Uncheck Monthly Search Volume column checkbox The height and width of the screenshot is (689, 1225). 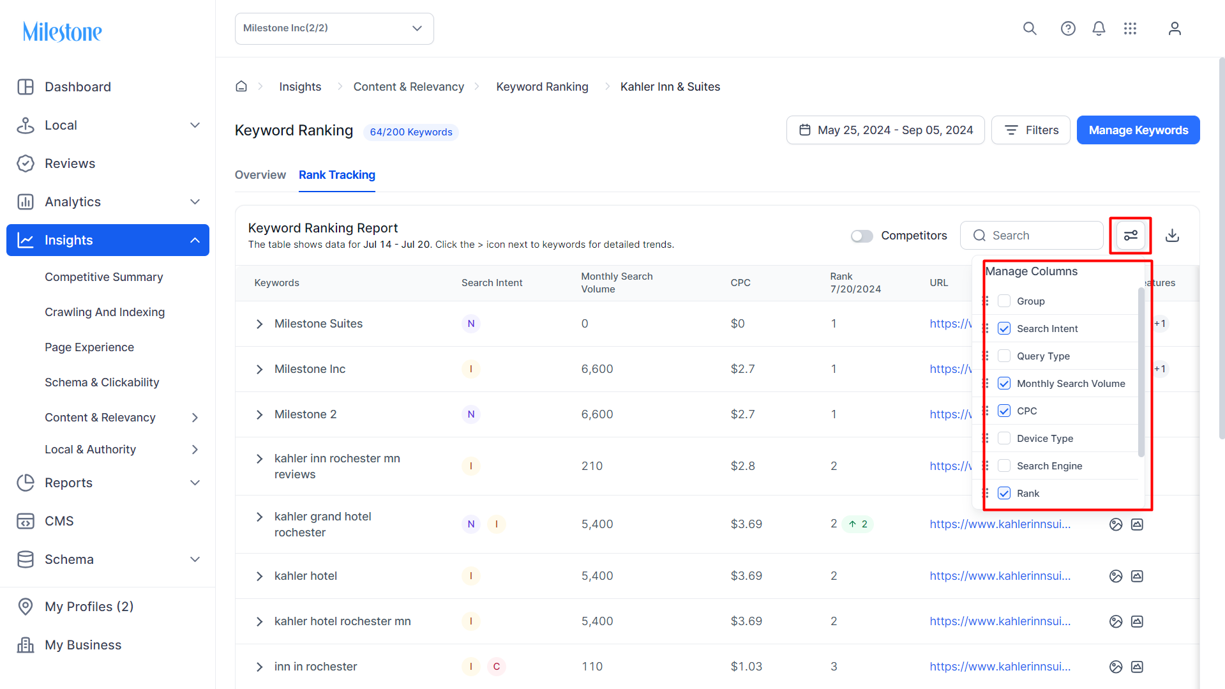pyautogui.click(x=1004, y=383)
